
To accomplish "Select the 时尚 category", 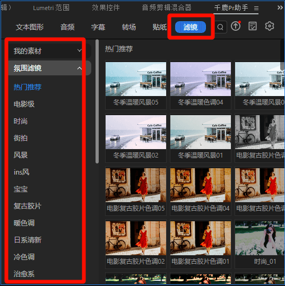I will 21,121.
